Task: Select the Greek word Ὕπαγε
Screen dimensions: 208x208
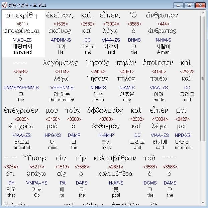Action: tap(36, 158)
